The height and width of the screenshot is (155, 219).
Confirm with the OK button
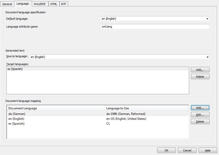tap(166, 150)
